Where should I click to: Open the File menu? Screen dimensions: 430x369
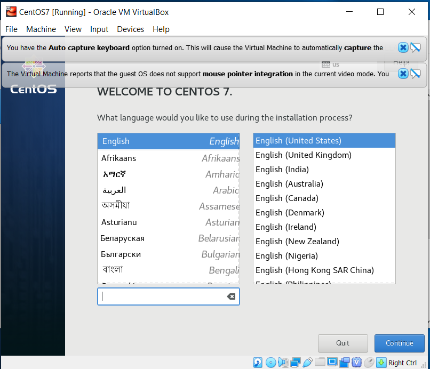click(12, 29)
